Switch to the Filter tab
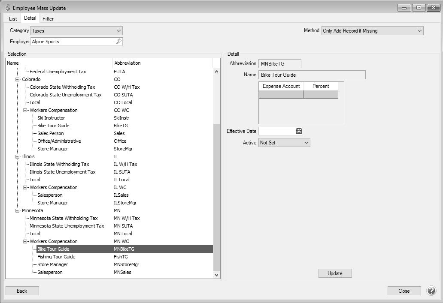The height and width of the screenshot is (303, 443). click(48, 18)
